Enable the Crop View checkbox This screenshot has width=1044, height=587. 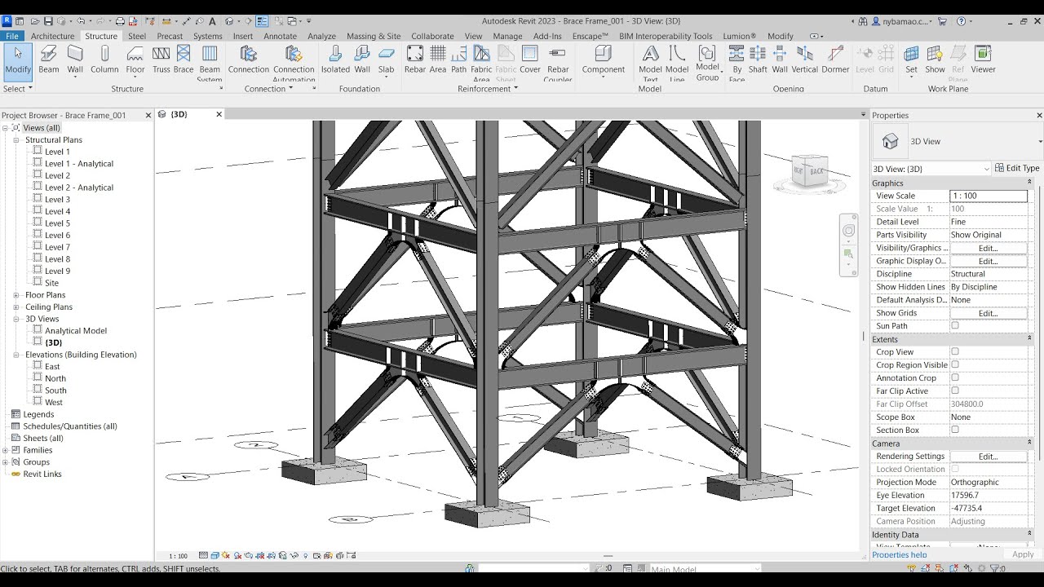click(x=955, y=351)
